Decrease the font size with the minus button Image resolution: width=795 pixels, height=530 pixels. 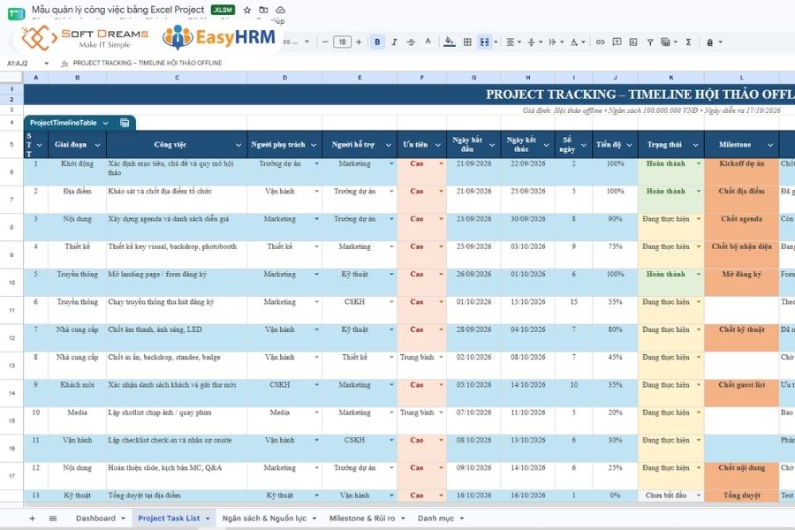(325, 42)
